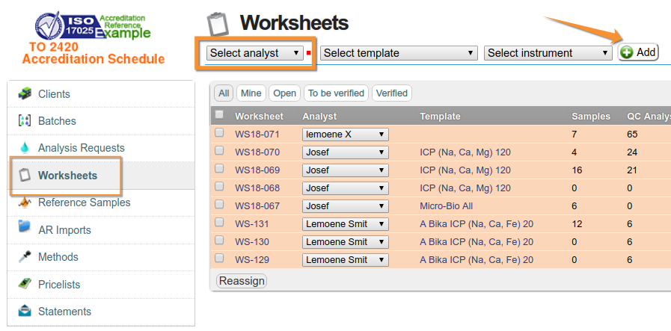Switch to the To be verified filter

pos(336,93)
